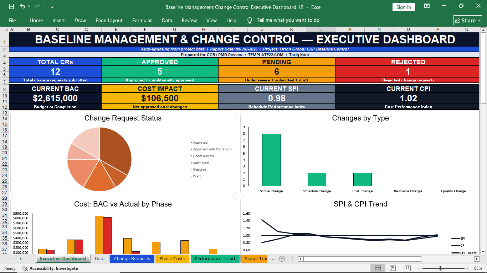Open the Ribbon Display Options icon
This screenshot has width=487, height=273.
[x=427, y=6]
